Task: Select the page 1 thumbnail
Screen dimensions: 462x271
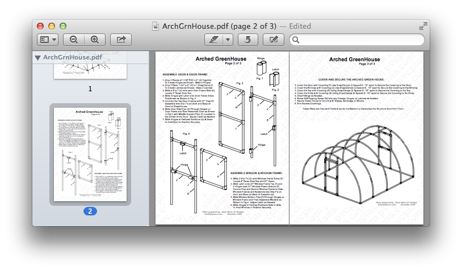Action: tap(90, 71)
